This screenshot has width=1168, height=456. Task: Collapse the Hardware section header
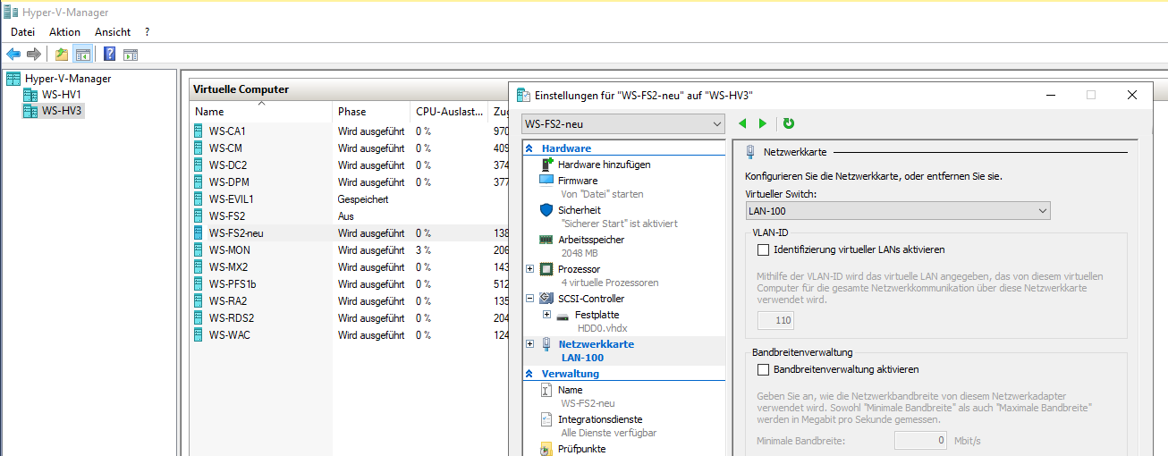tap(529, 148)
